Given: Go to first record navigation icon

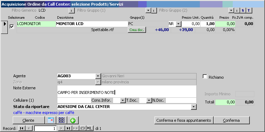Looking at the screenshot, I should tap(22, 128).
